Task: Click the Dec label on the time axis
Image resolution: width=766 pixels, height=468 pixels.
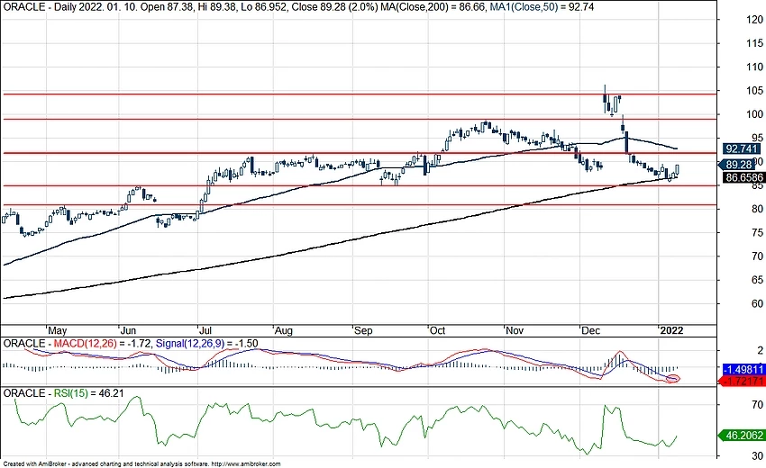Action: pyautogui.click(x=590, y=330)
